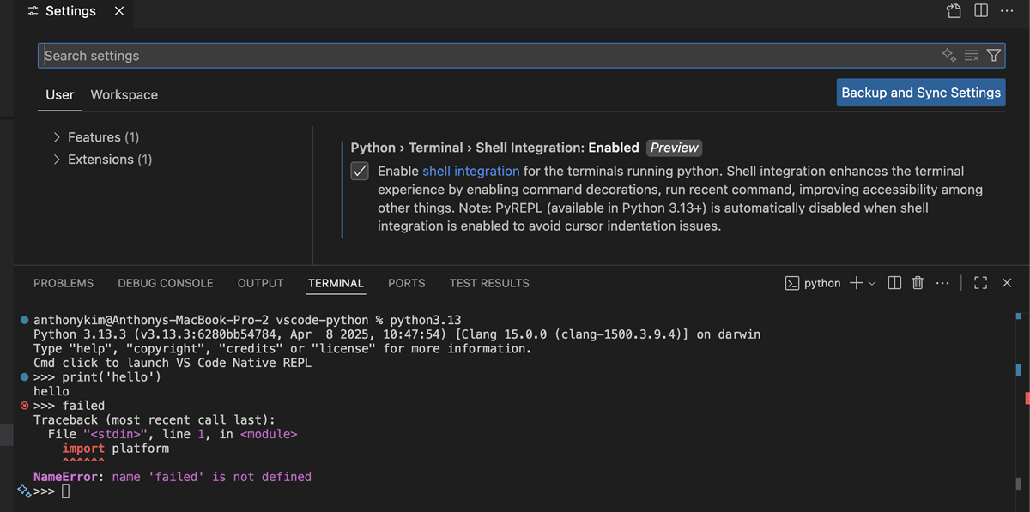The width and height of the screenshot is (1030, 512).
Task: Open the editor More Actions menu
Action: point(1007,11)
